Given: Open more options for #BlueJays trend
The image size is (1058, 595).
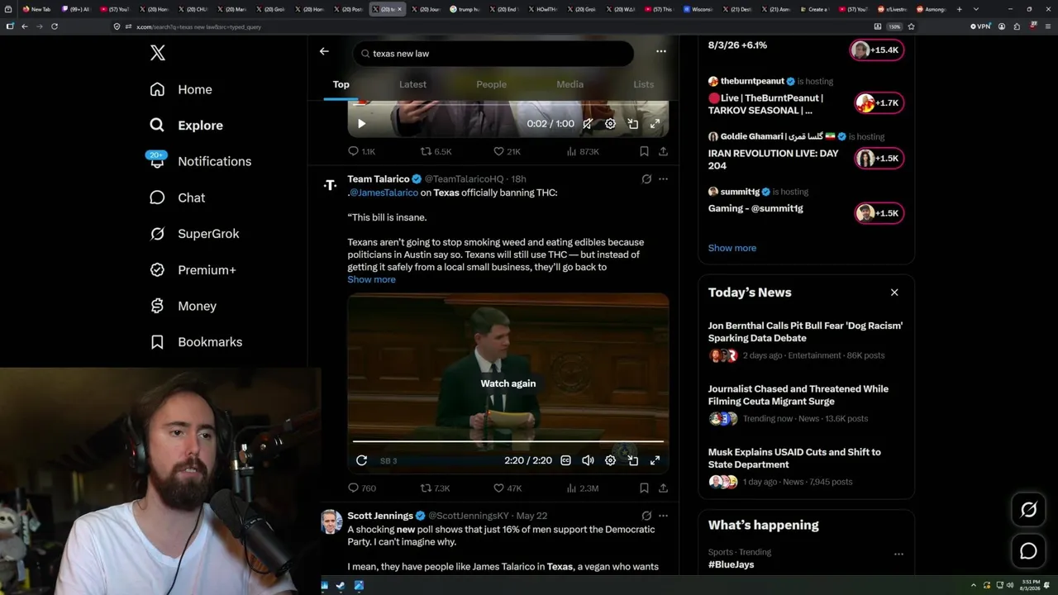Looking at the screenshot, I should coord(898,554).
